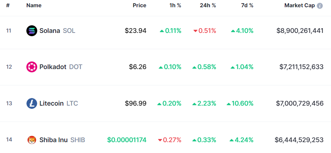This screenshot has height=153, width=331.
Task: Open the Litecoin name link
Action: [52, 103]
